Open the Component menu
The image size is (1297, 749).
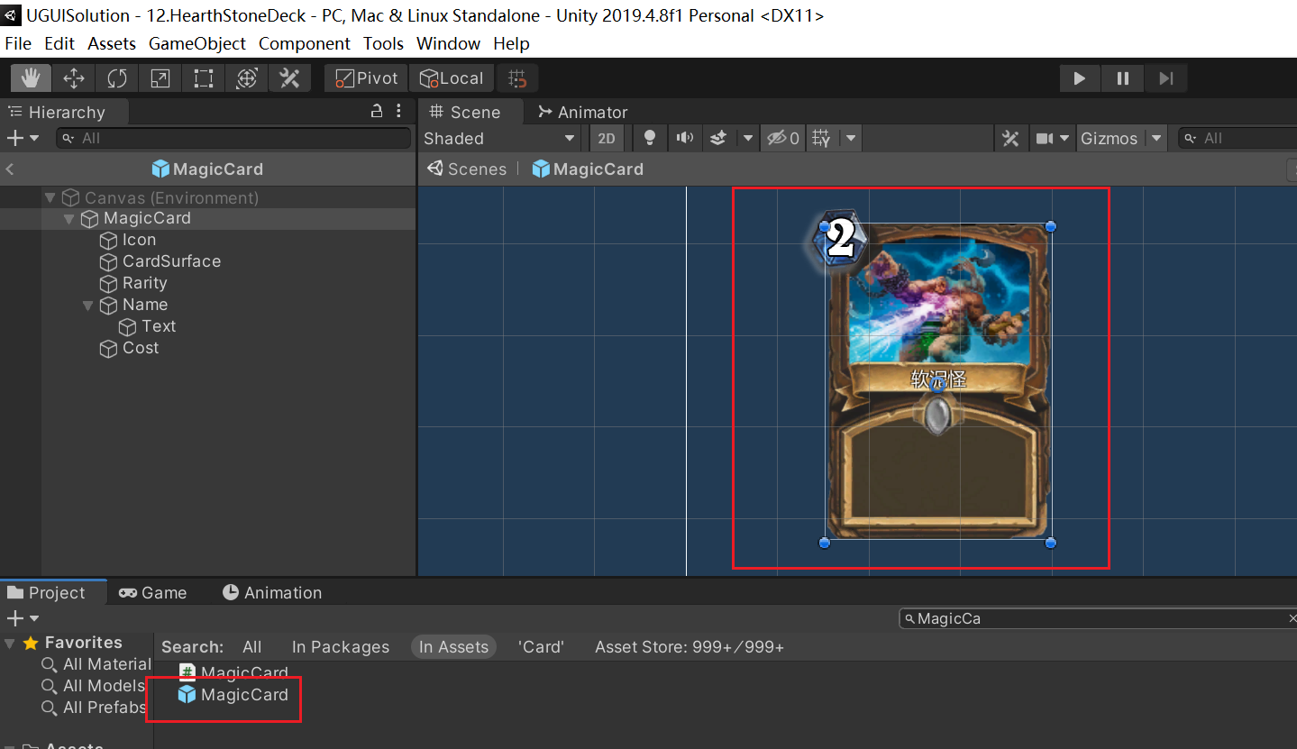tap(305, 43)
